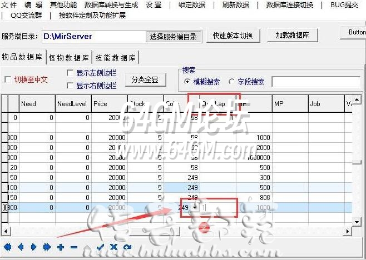Click horizontal scrollbar right arrow
This screenshot has height=260, width=366.
pyautogui.click(x=347, y=231)
